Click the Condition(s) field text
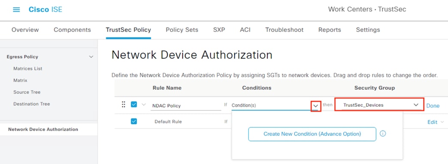Image resolution: width=448 pixels, height=164 pixels. (244, 105)
